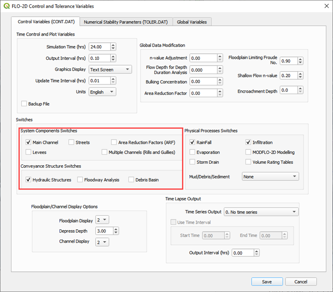Toggle the Storm Drain checkbox
The image size is (333, 292).
point(193,162)
